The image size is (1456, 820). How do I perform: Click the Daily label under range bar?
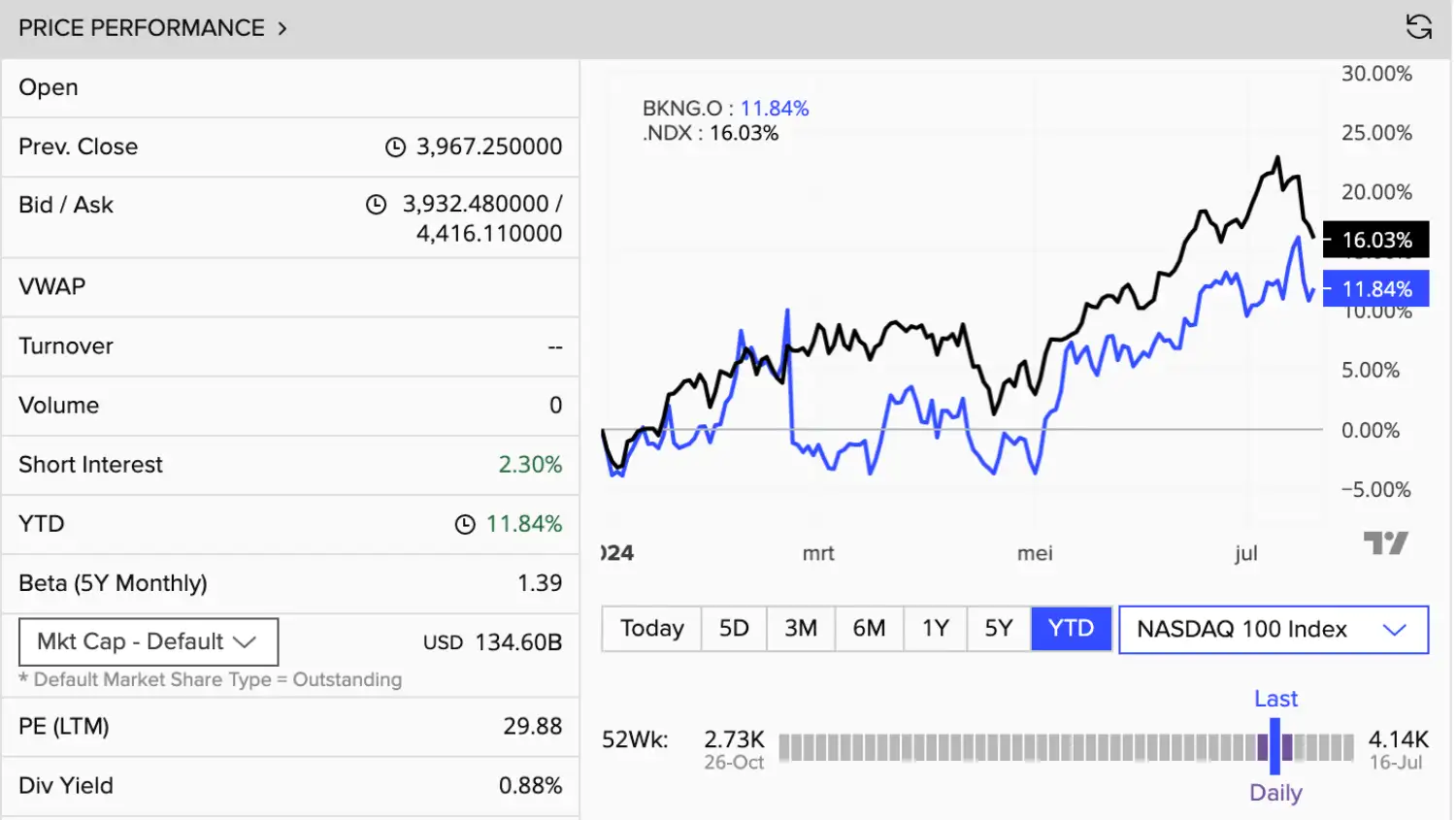(1275, 793)
